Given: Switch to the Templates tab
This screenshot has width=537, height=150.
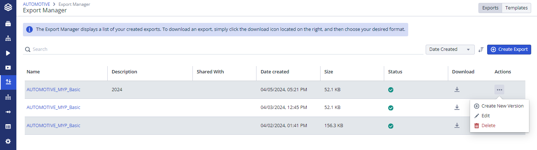Looking at the screenshot, I should pos(516,8).
